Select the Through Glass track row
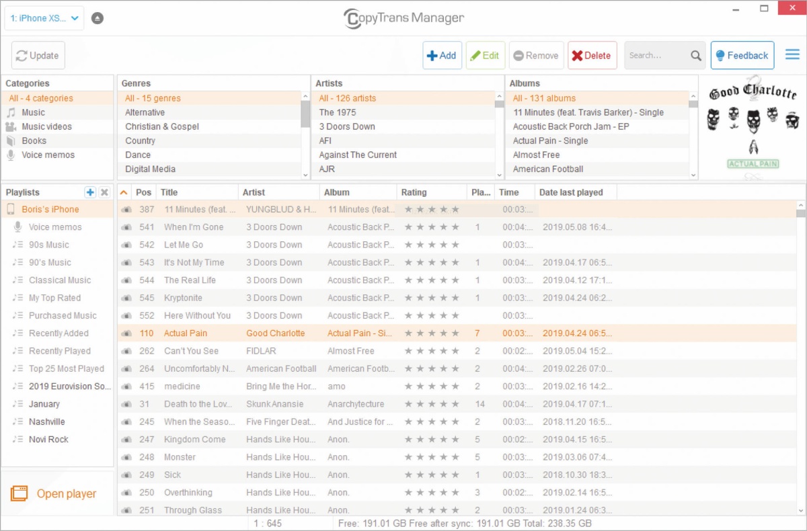Screen dimensions: 807x531 [457, 510]
